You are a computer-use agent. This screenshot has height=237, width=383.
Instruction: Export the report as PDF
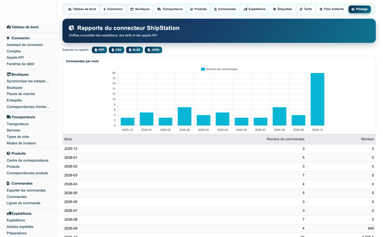99,50
